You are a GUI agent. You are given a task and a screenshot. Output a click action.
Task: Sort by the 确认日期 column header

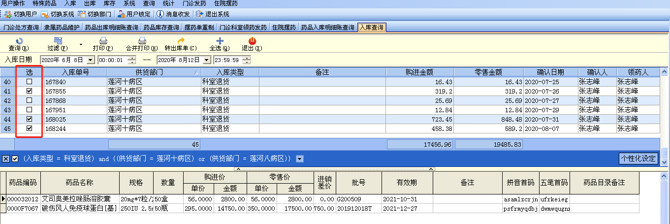[x=550, y=72]
